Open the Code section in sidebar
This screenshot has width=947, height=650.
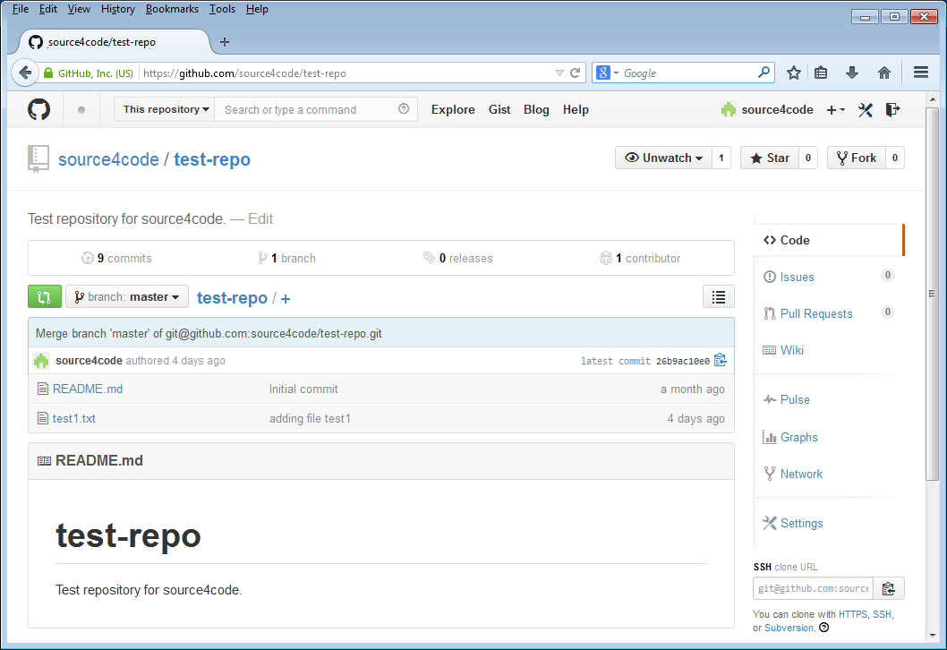[828, 240]
